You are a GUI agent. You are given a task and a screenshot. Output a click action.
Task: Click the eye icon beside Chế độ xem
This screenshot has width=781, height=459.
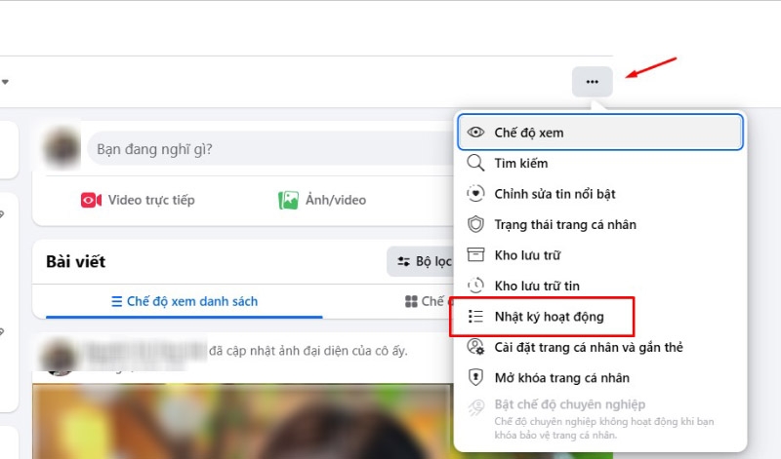click(475, 133)
